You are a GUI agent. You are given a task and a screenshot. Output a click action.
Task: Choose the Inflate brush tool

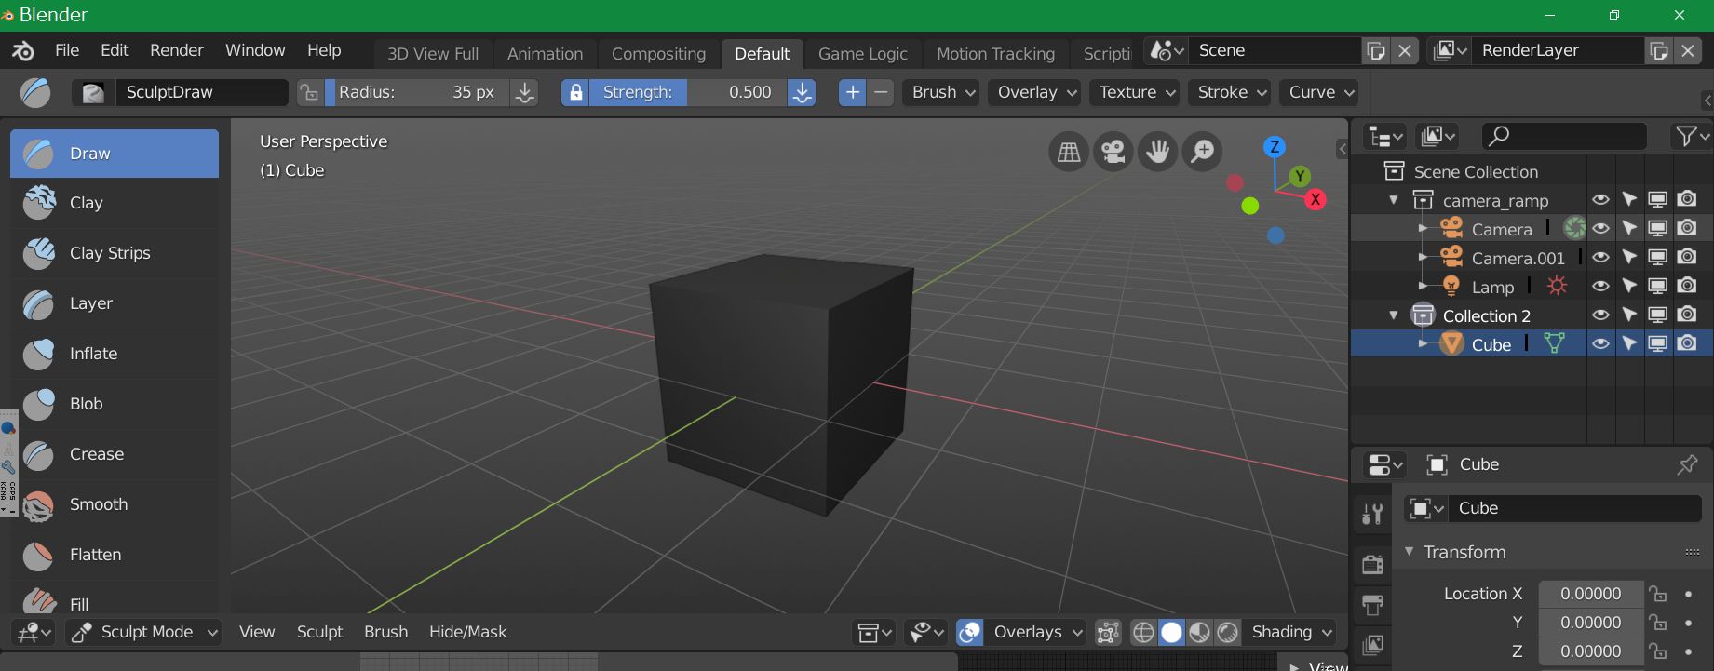coord(114,354)
